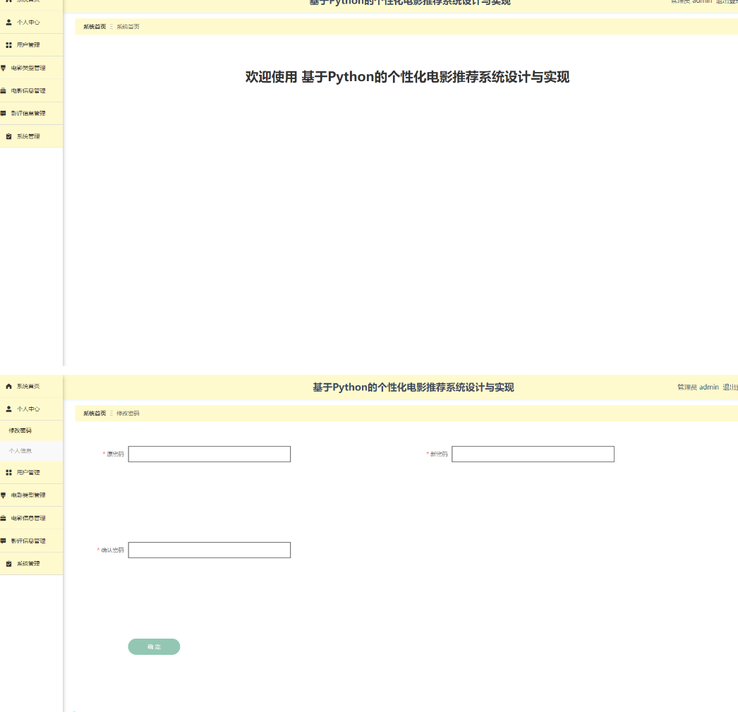The height and width of the screenshot is (712, 738).
Task: Click the 修改密码 breadcrumb entry
Action: (x=128, y=414)
